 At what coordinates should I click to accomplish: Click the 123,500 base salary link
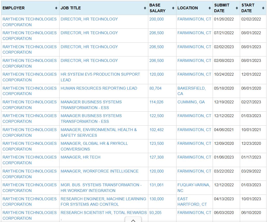(x=157, y=144)
